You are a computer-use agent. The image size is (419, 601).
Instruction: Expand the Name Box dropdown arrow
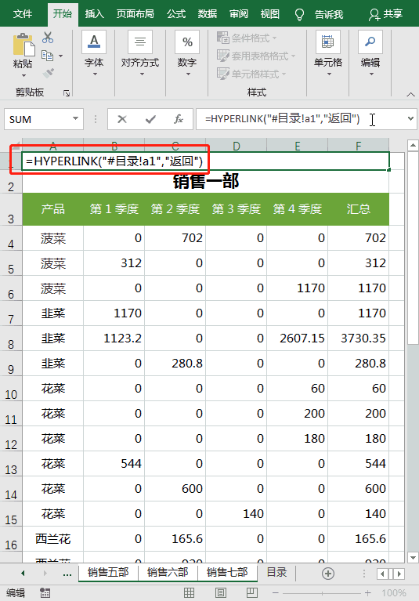pos(75,119)
